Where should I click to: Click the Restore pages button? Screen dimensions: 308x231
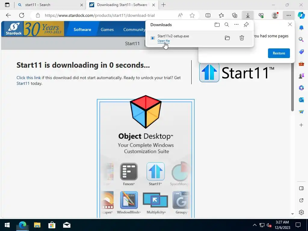tap(279, 53)
